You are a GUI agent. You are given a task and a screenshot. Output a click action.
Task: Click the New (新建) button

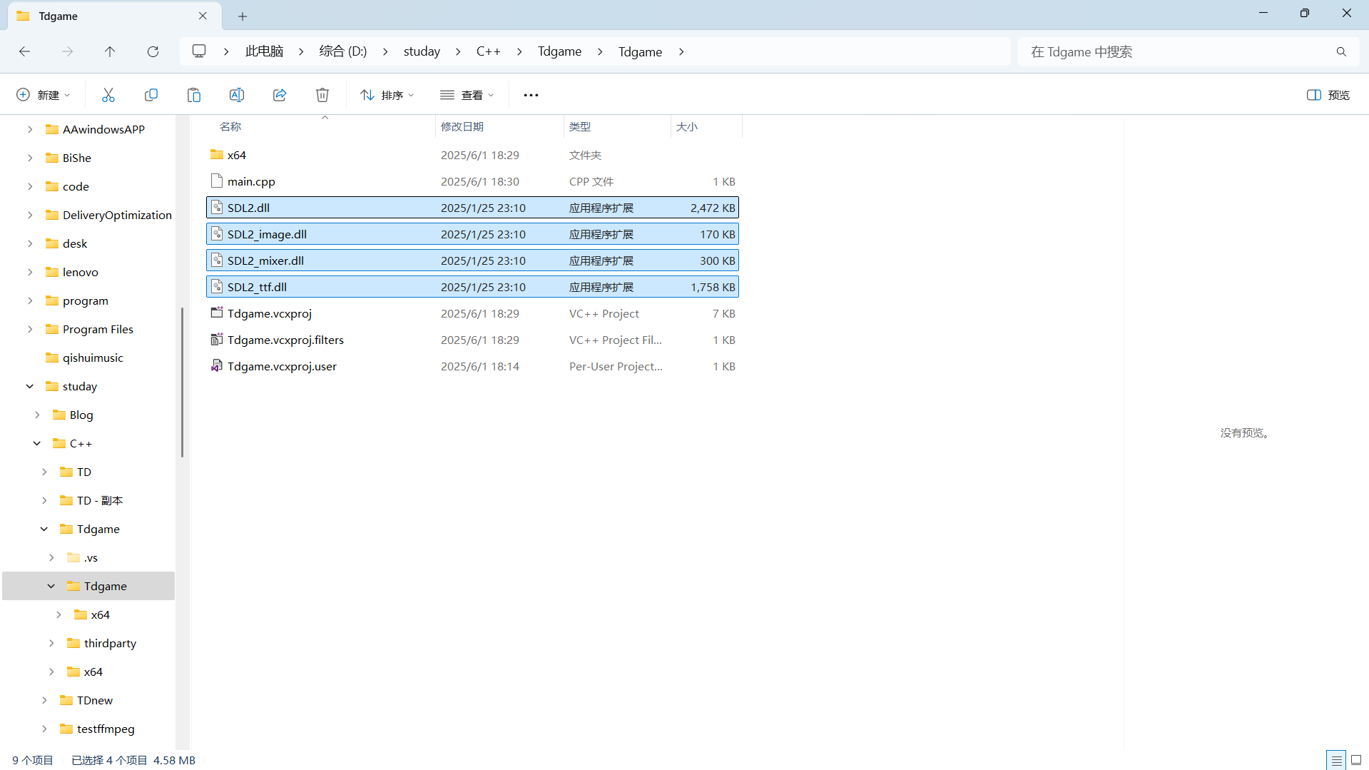pyautogui.click(x=43, y=95)
